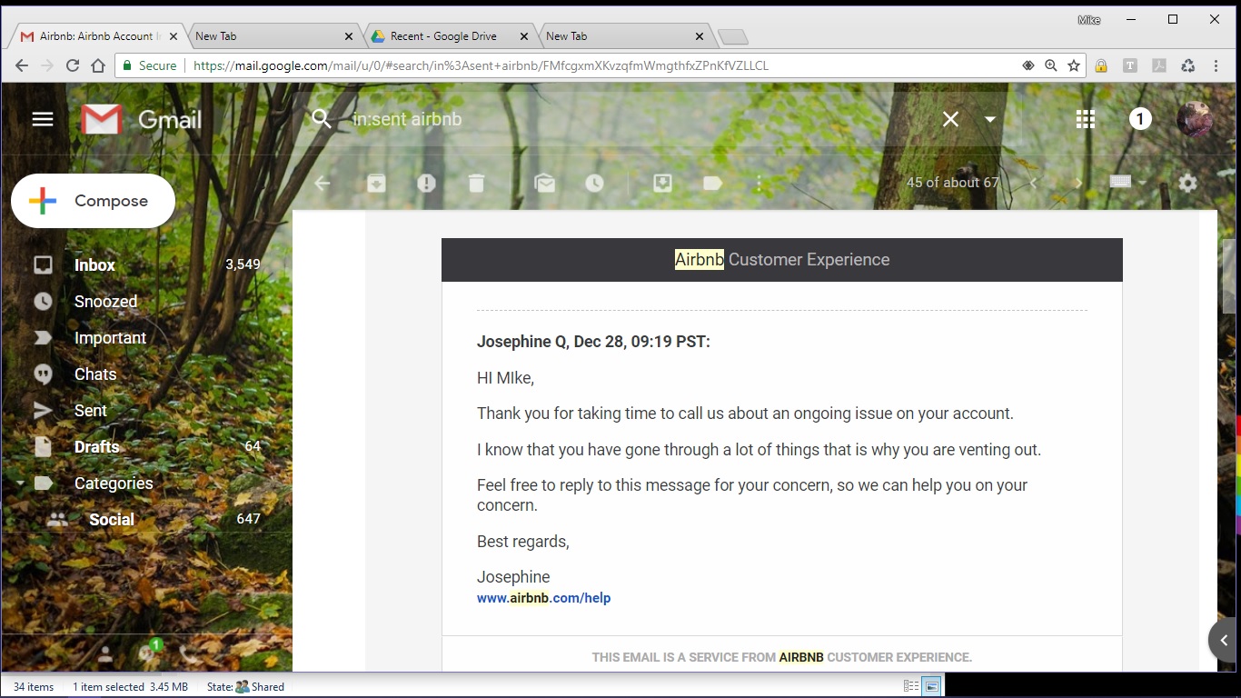Open the recycle arrows extension icon
The width and height of the screenshot is (1241, 698).
tap(1187, 65)
